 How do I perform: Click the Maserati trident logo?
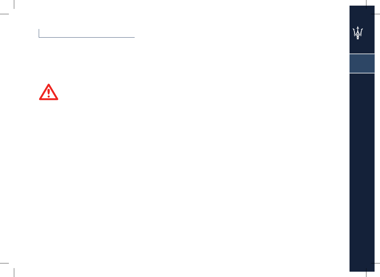click(358, 33)
